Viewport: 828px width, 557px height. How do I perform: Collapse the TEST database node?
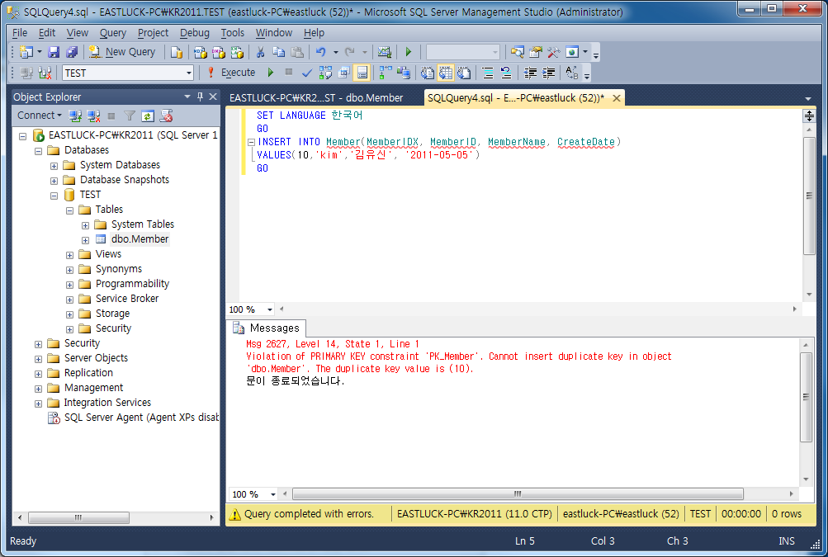(x=54, y=196)
